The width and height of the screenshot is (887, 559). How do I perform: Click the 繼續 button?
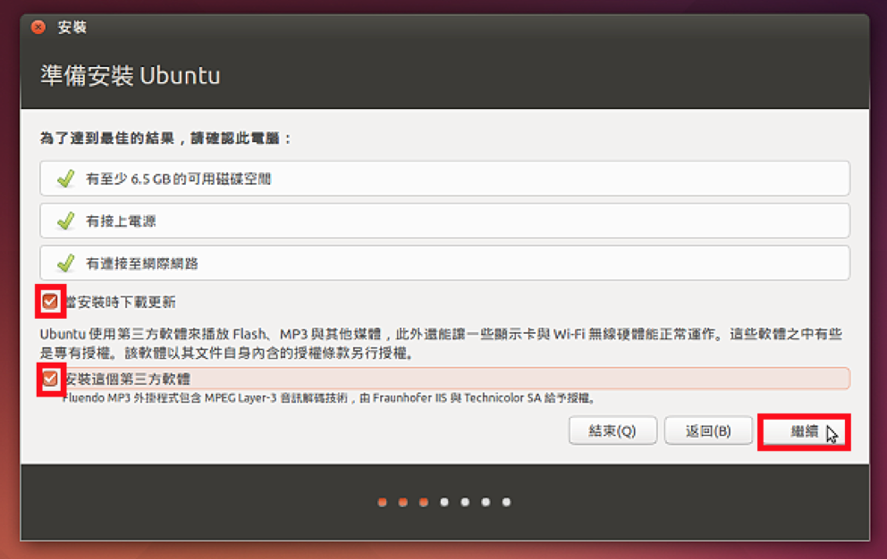coord(804,432)
